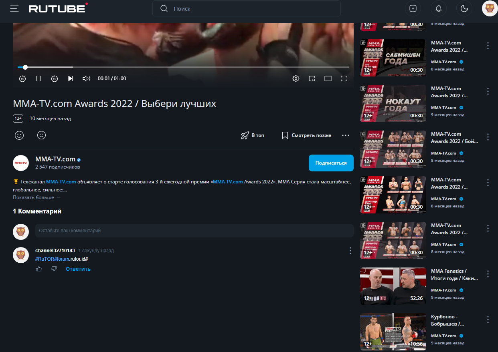Open the Сабмишен года video thumbnail
Image resolution: width=498 pixels, height=352 pixels.
[393, 58]
